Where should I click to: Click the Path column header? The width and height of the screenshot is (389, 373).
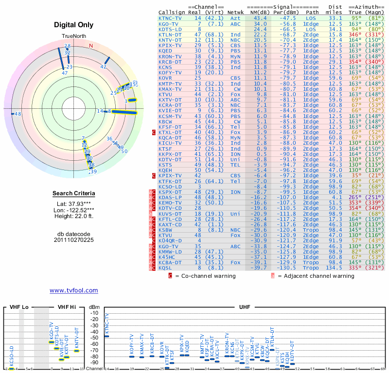coord(312,13)
